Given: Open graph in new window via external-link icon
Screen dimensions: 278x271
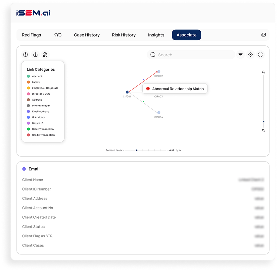Looking at the screenshot, I should [263, 35].
